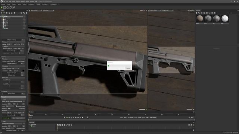Select the lasso selection tool
The image size is (239, 134).
point(11,7)
